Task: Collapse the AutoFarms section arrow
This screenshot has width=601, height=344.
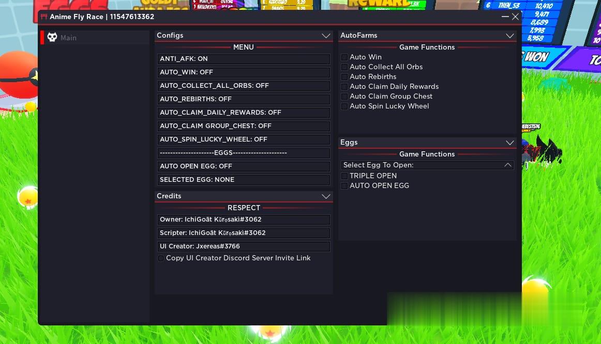Action: 510,36
